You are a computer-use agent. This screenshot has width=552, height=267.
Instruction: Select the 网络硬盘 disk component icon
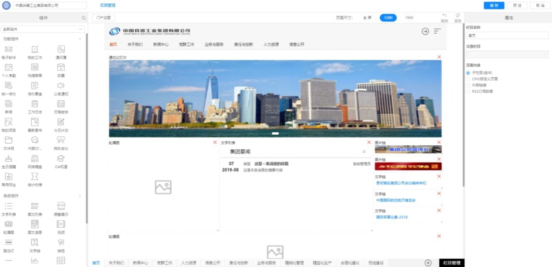[x=34, y=158]
